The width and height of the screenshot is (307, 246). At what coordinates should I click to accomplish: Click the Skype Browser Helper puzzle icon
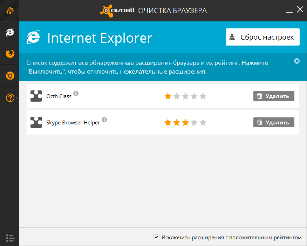click(36, 122)
